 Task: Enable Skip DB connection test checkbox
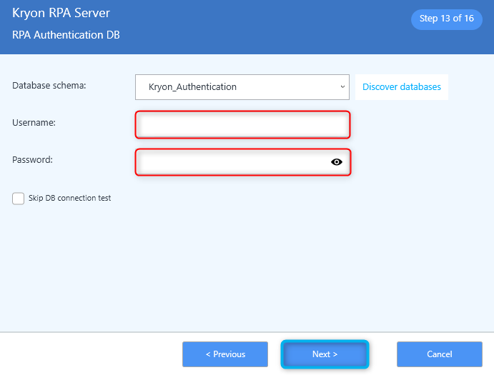(x=19, y=199)
